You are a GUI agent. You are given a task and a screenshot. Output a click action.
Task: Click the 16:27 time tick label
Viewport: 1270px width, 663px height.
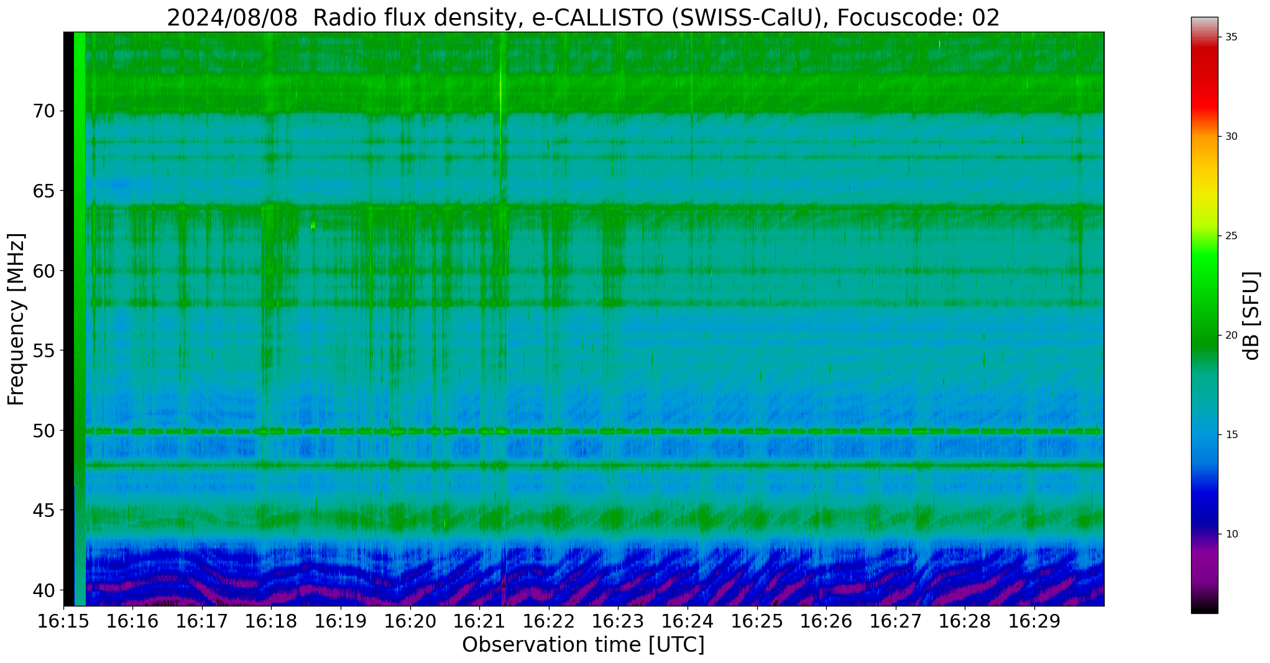895,621
